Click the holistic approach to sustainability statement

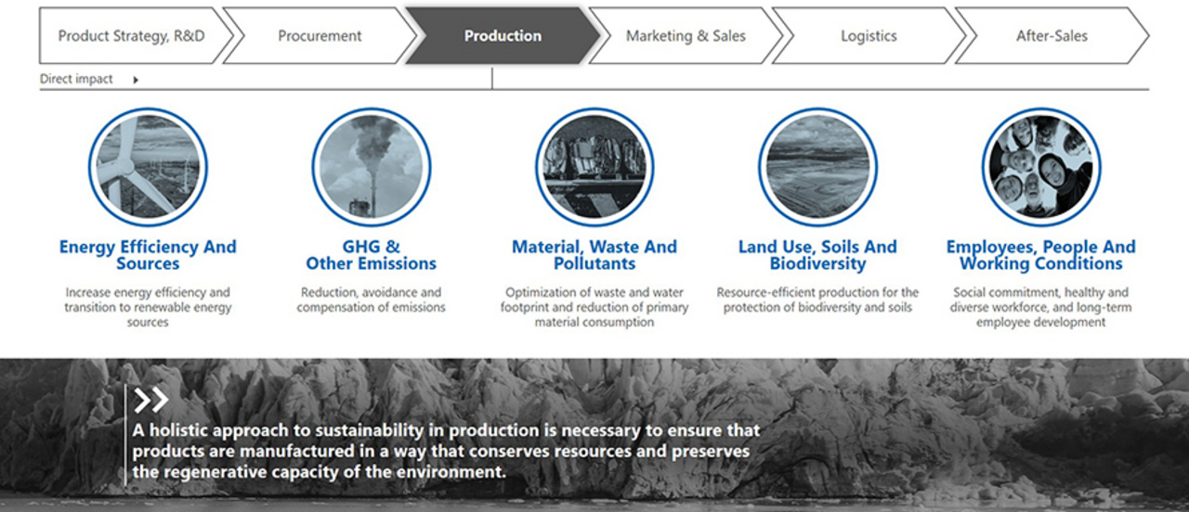click(x=446, y=451)
